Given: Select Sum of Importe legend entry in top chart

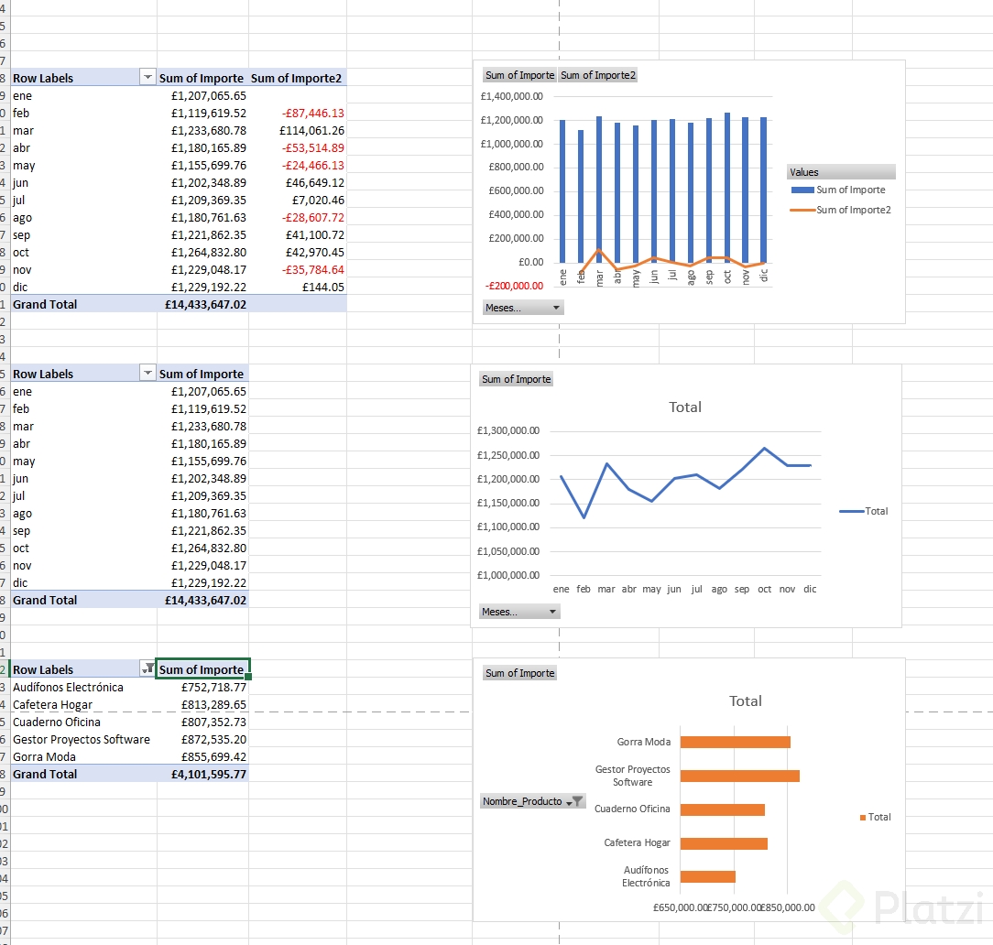Looking at the screenshot, I should click(838, 190).
